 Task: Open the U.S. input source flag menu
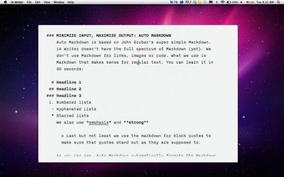[250, 2]
